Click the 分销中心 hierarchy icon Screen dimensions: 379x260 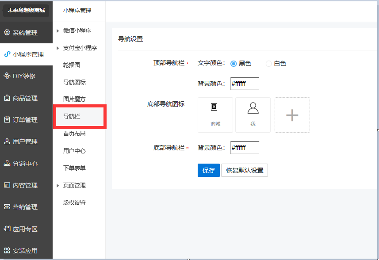7,163
